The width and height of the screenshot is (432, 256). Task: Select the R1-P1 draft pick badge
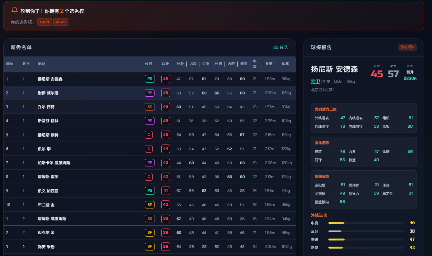coord(45,22)
